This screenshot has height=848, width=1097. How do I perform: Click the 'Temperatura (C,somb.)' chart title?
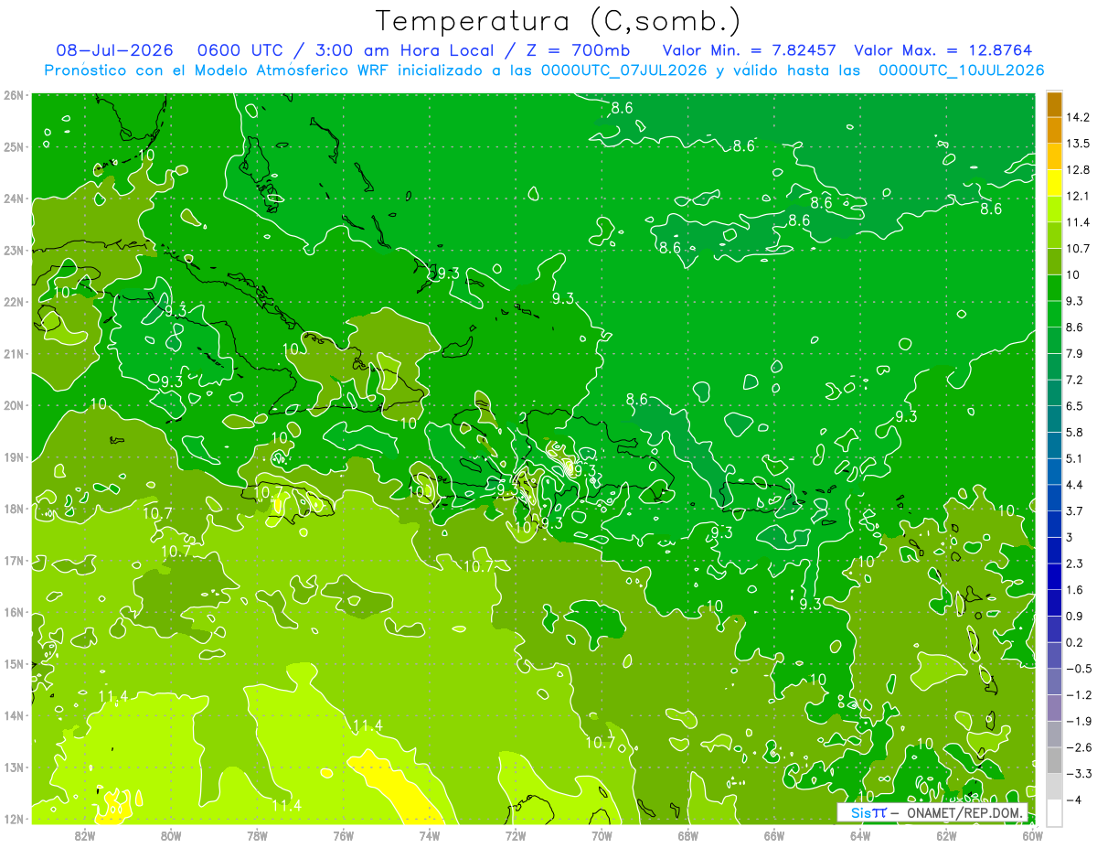click(x=558, y=22)
